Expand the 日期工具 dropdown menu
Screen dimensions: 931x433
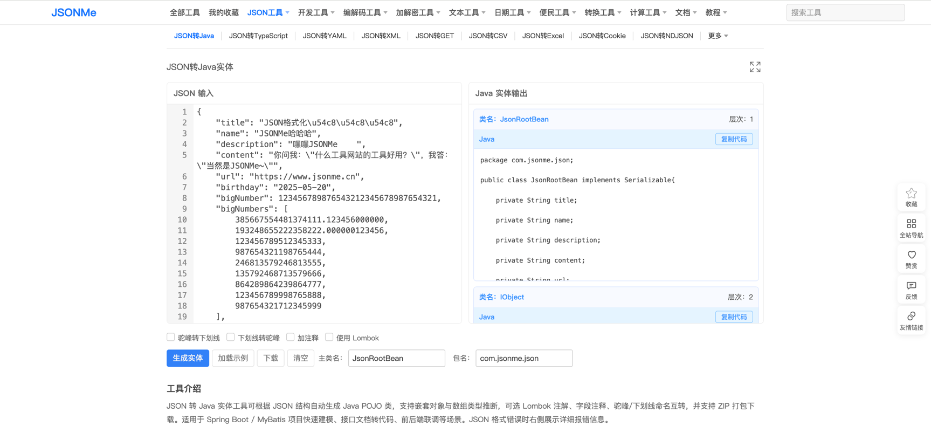click(512, 12)
